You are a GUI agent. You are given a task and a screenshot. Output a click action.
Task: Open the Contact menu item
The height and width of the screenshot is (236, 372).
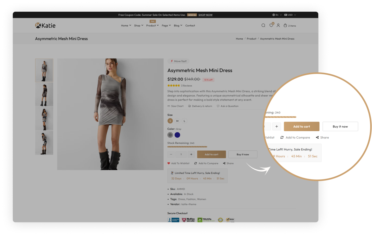click(x=190, y=25)
